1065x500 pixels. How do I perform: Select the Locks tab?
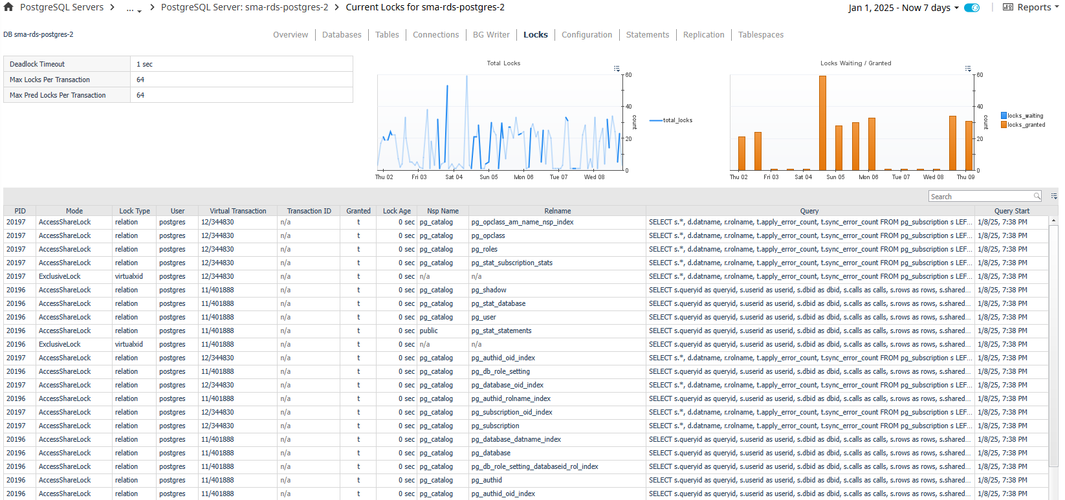[x=536, y=35]
